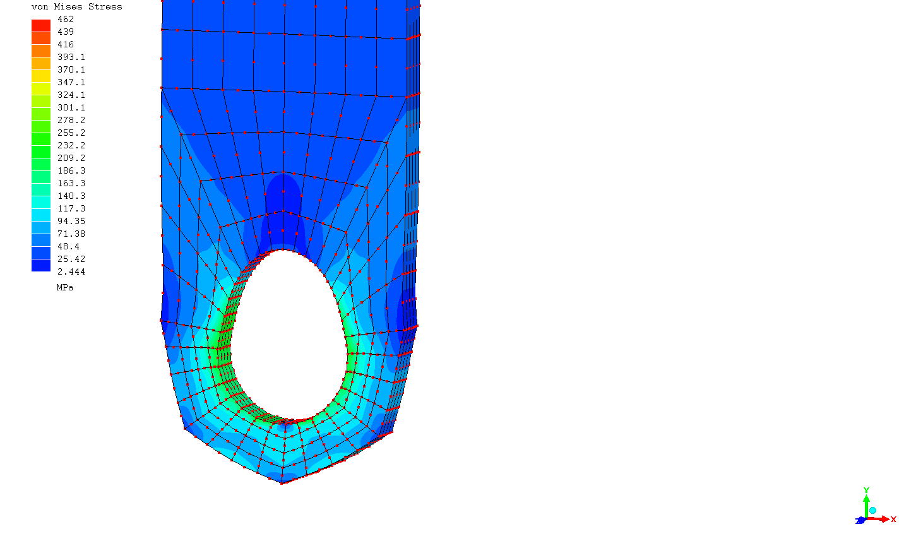The height and width of the screenshot is (553, 904).
Task: Select the legend swatch between 140.3 and 163.3
Action: point(41,189)
